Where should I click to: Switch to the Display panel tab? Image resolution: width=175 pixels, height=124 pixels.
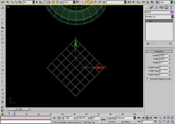point(166,8)
